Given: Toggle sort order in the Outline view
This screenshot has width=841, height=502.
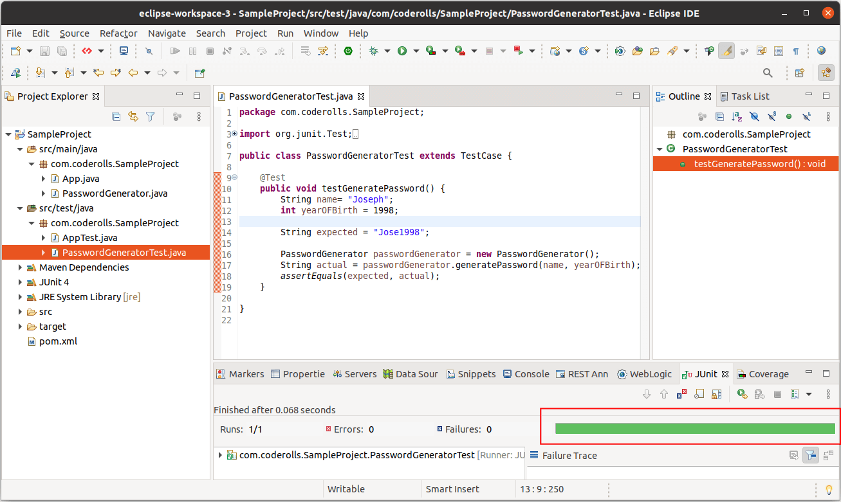Looking at the screenshot, I should (x=737, y=116).
